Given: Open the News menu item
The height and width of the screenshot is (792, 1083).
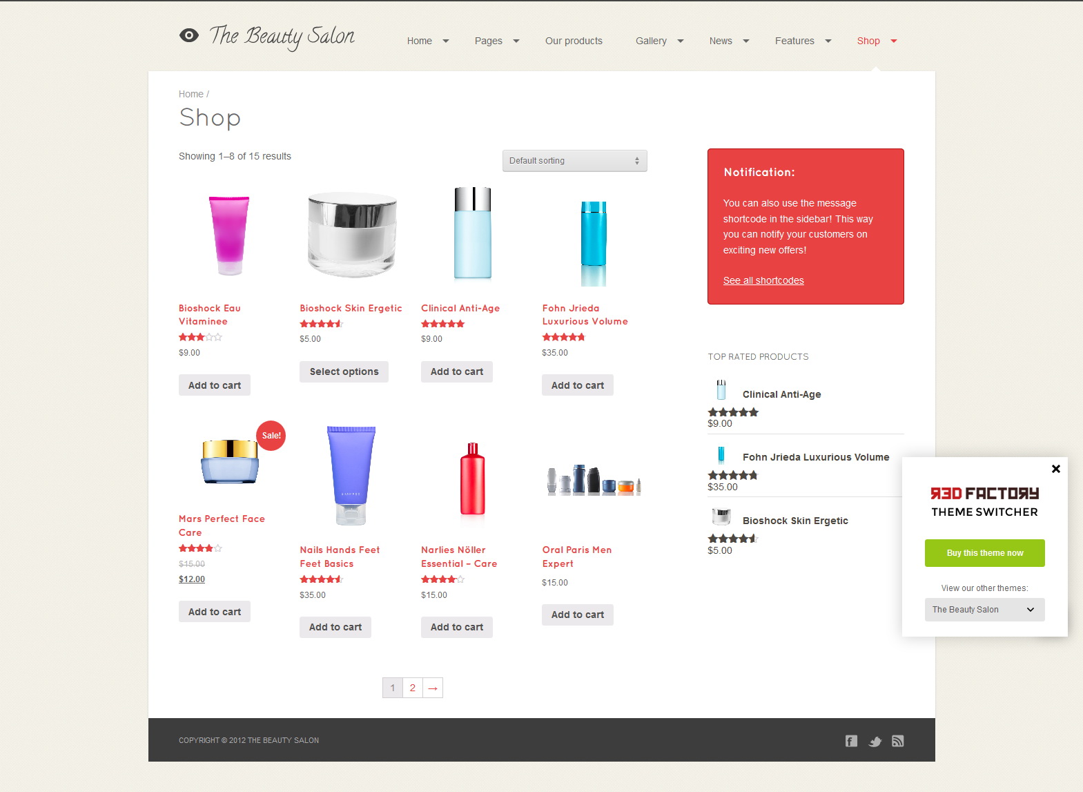Looking at the screenshot, I should click(x=721, y=41).
